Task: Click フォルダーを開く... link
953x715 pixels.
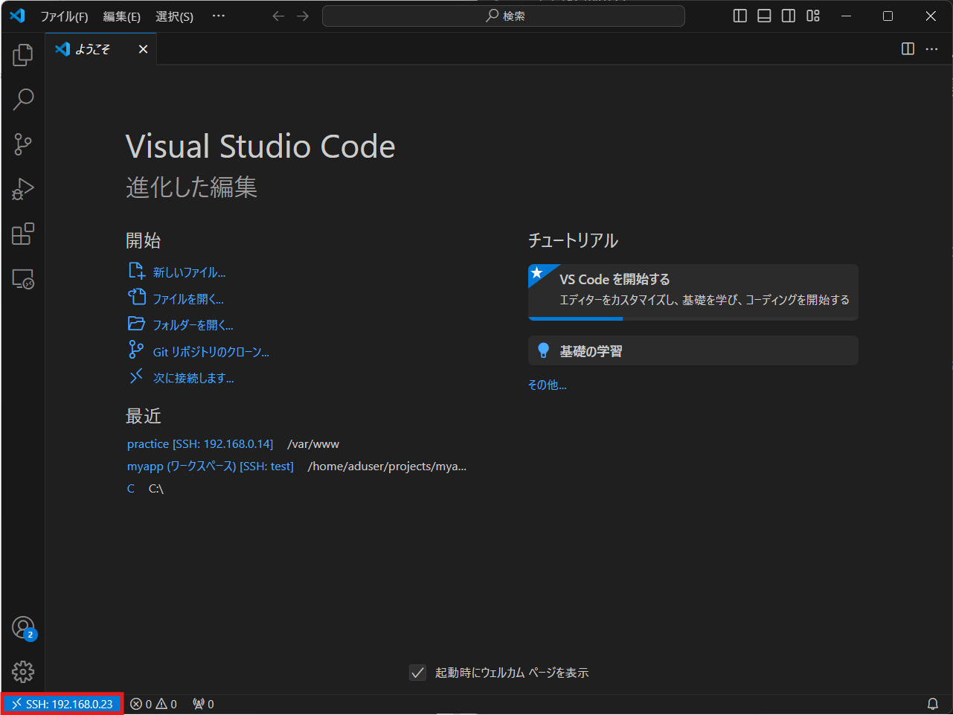Action: (193, 325)
